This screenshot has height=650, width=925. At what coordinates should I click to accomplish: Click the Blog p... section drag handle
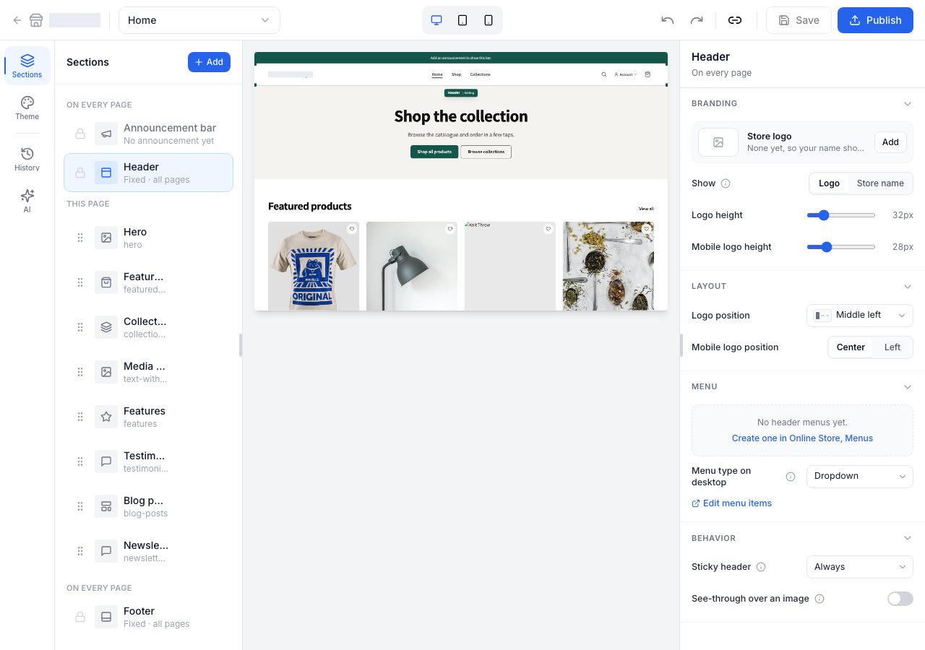click(80, 506)
